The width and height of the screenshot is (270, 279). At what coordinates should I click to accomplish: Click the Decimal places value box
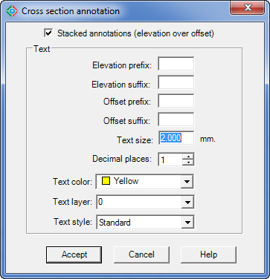point(170,160)
